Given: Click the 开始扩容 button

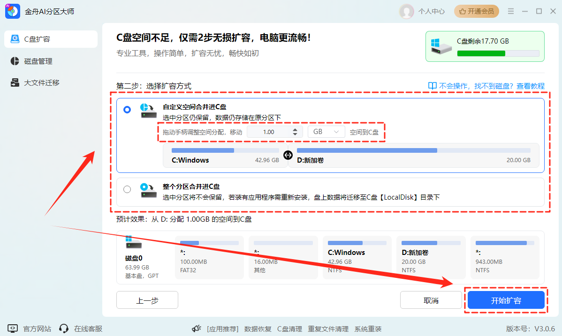Looking at the screenshot, I should tap(506, 300).
